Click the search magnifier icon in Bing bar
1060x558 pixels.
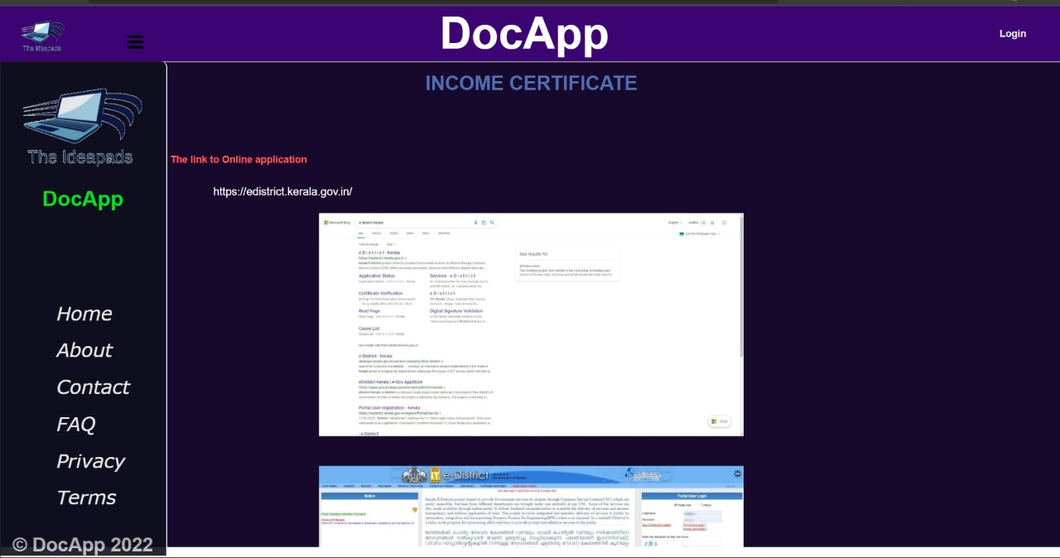point(492,222)
